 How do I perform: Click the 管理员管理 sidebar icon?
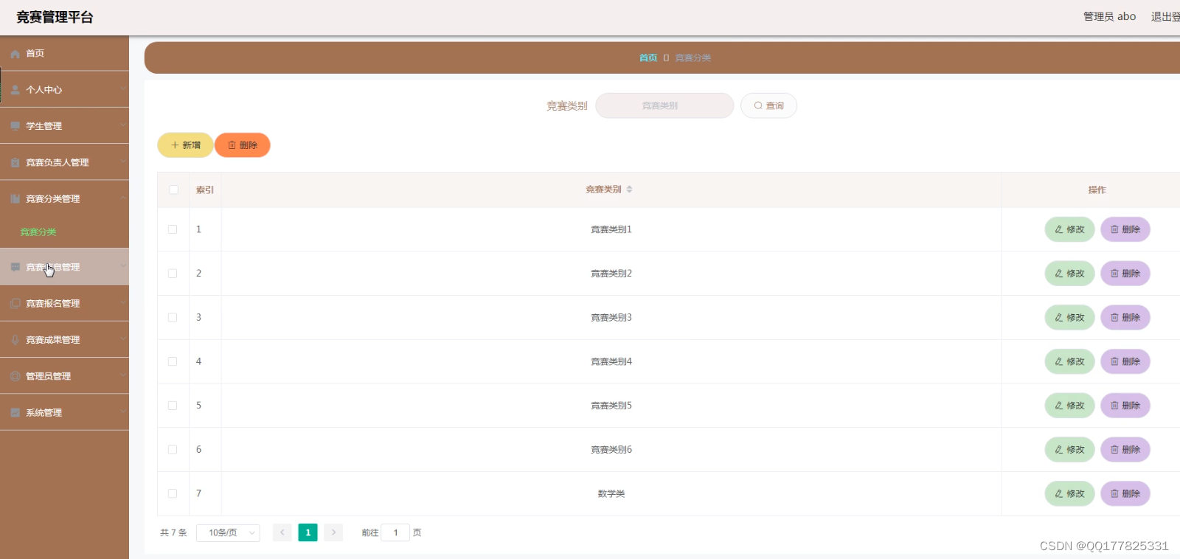[x=15, y=376]
